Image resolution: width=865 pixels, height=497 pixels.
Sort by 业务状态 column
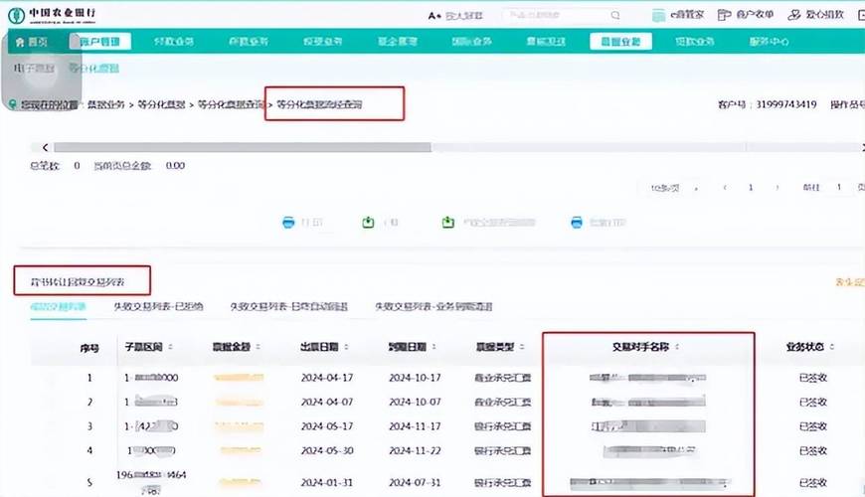point(831,347)
